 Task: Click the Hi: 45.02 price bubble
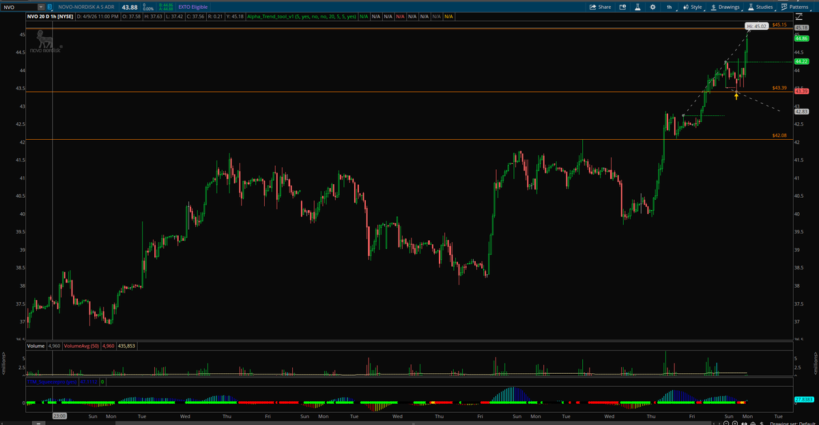pos(756,25)
